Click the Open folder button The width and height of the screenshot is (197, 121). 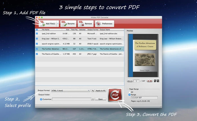point(100,99)
